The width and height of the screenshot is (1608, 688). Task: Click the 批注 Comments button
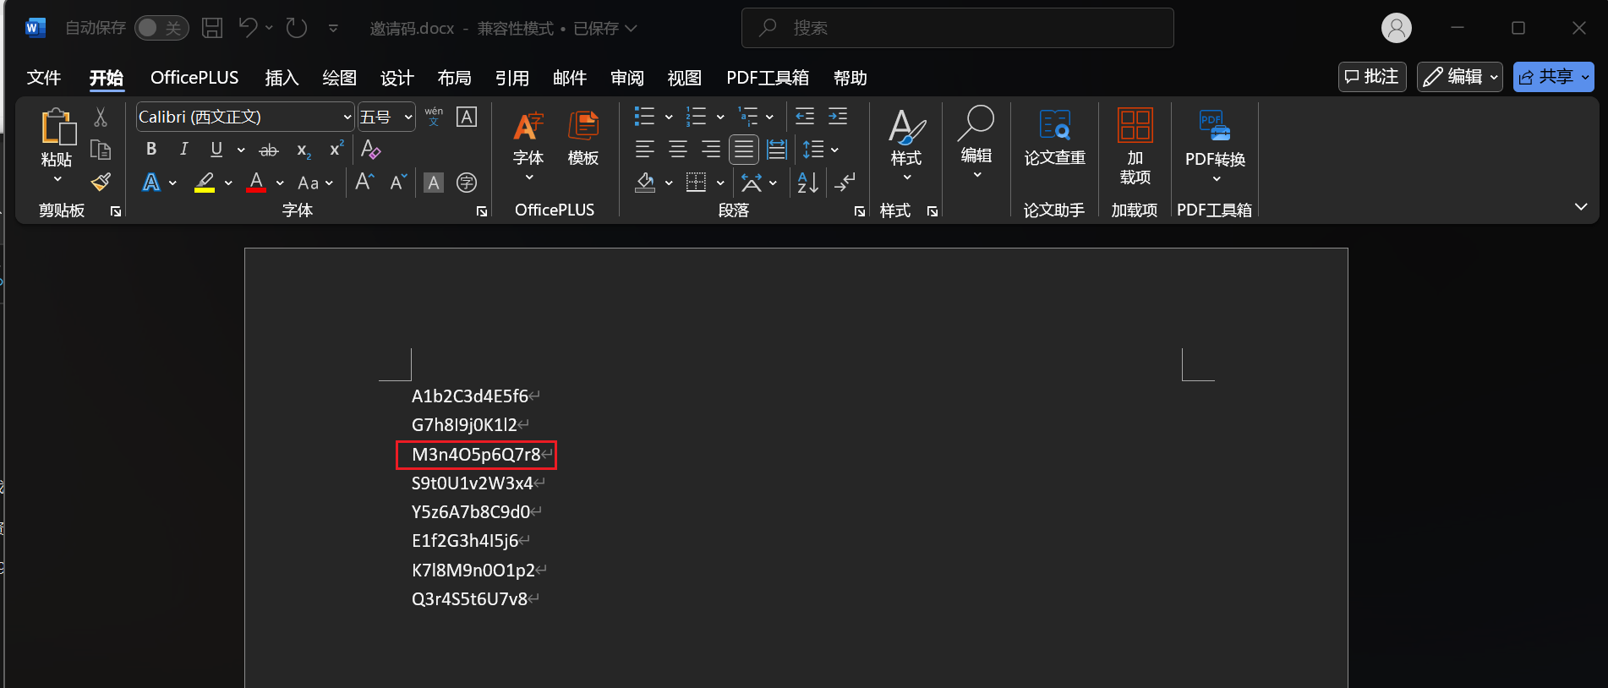[1371, 77]
